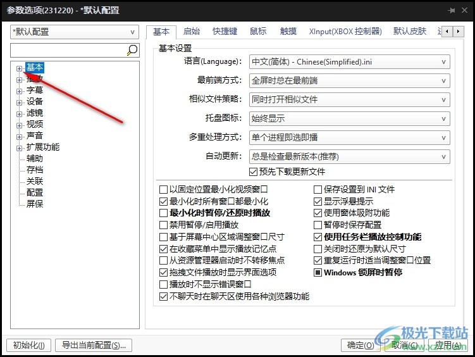This screenshot has width=475, height=357.
Task: Toggle 最小化时所有窗口都最小化
Action: [x=163, y=201]
